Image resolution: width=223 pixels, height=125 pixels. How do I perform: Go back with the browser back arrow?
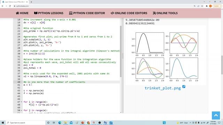[x=2, y=6]
